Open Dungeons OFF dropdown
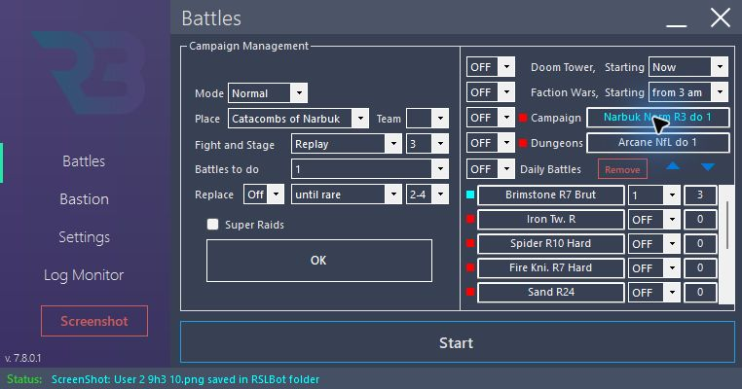 490,143
